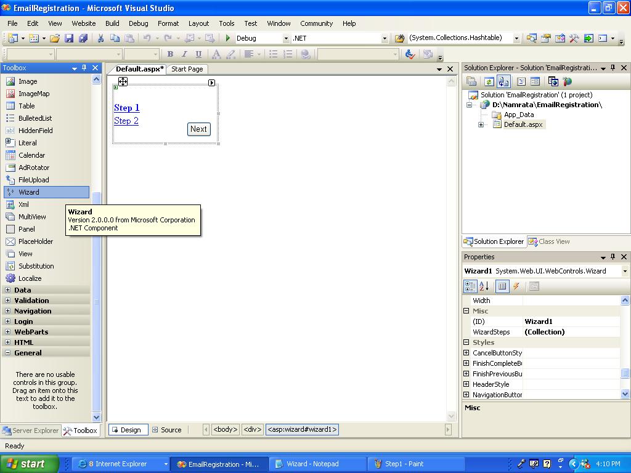631x473 pixels.
Task: Open the Website menu
Action: pos(84,23)
